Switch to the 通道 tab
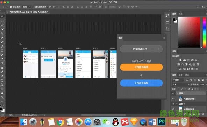Viewport: 207px width, 127px height. 180,75
